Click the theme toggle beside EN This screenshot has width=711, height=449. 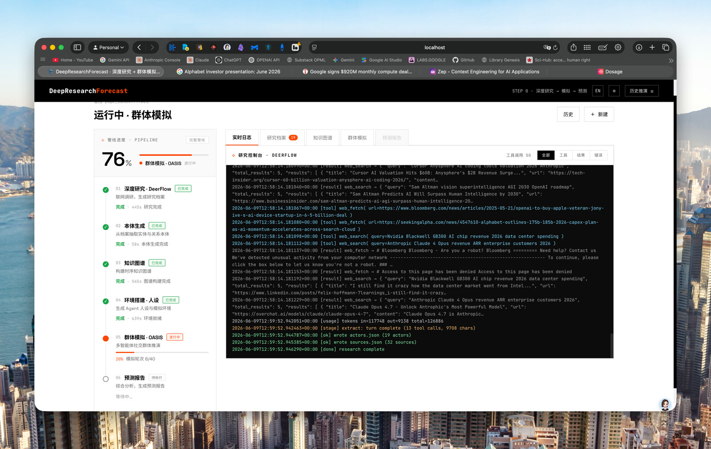[x=614, y=91]
